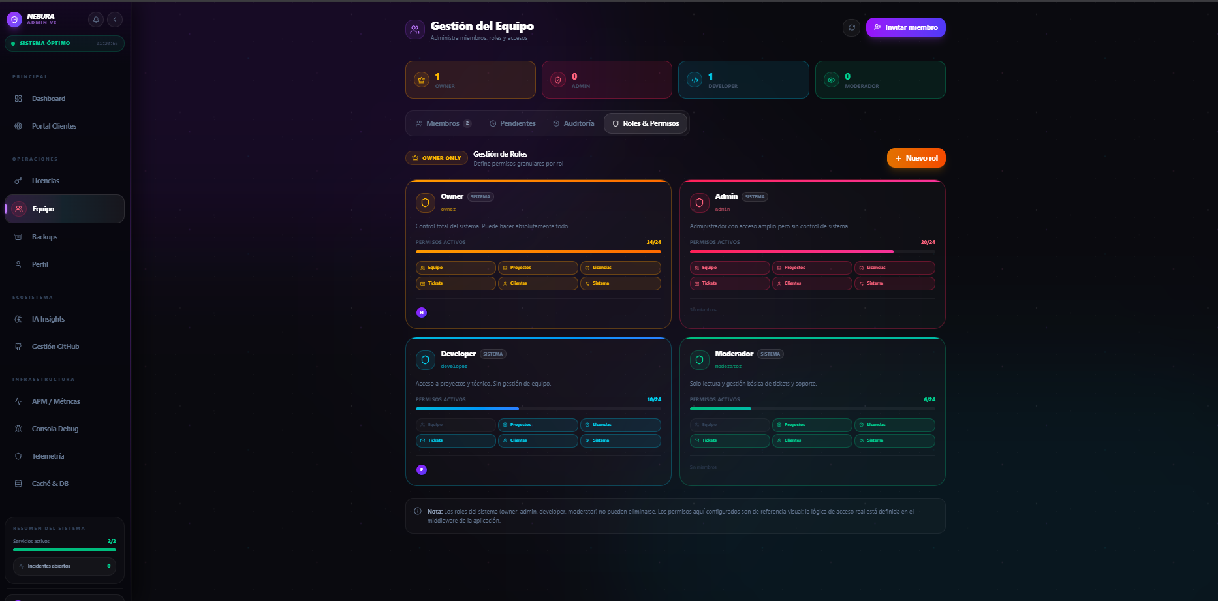Click the shield icon on the Moderador card
Image resolution: width=1218 pixels, height=601 pixels.
(x=699, y=360)
